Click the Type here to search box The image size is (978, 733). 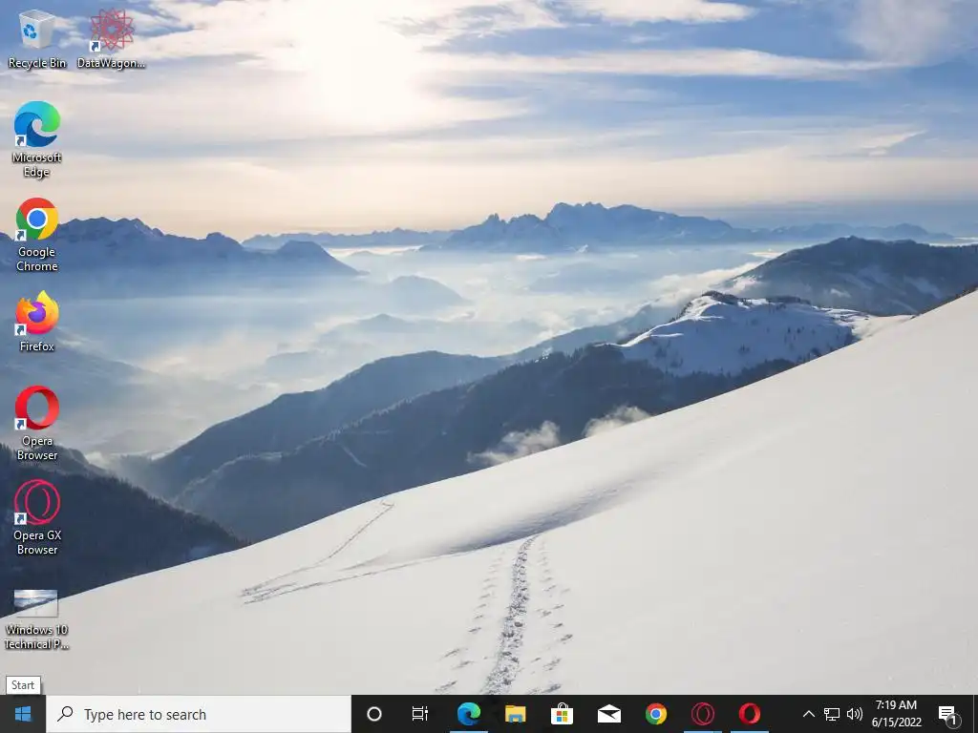pyautogui.click(x=199, y=714)
